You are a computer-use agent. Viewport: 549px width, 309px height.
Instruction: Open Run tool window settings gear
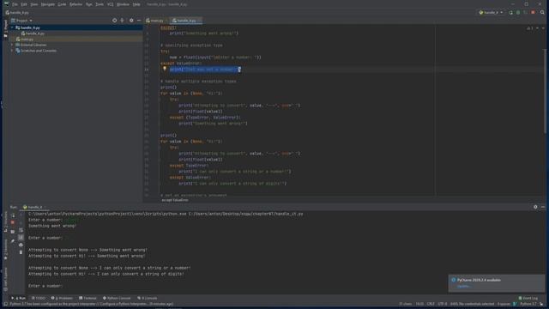535,207
